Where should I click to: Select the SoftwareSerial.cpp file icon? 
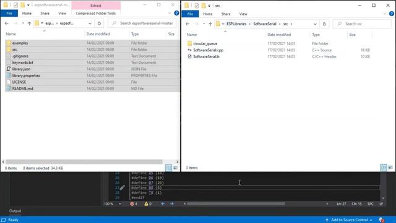[x=190, y=50]
